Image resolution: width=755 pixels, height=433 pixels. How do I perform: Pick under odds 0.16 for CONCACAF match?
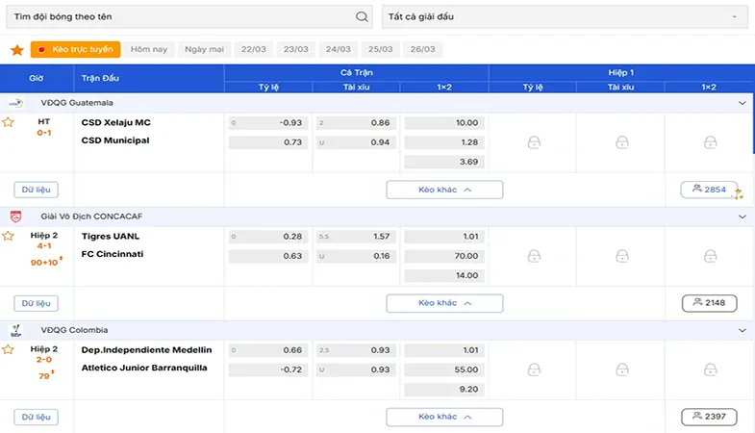(356, 256)
